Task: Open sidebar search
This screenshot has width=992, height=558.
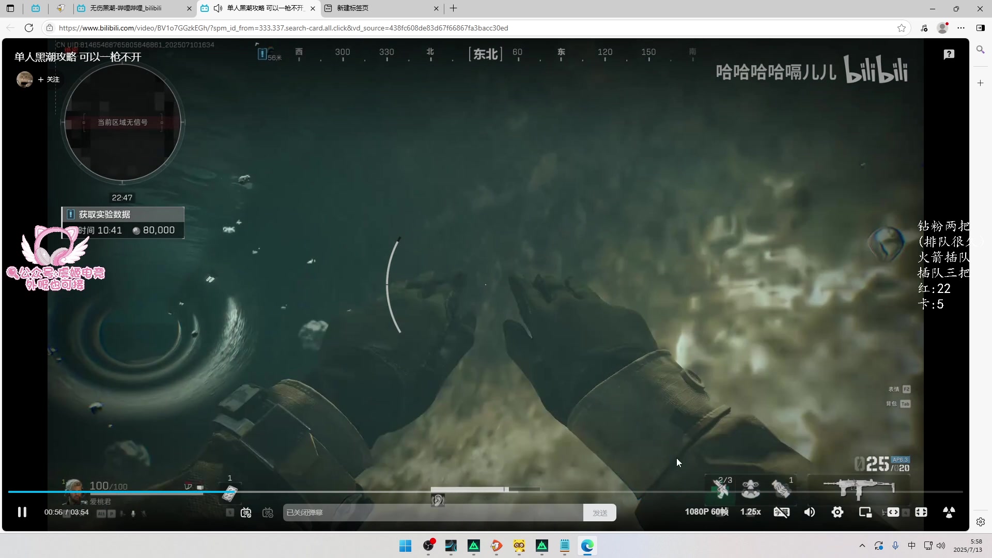Action: (x=981, y=50)
